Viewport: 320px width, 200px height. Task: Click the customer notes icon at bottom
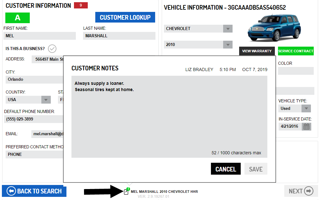coord(127,192)
